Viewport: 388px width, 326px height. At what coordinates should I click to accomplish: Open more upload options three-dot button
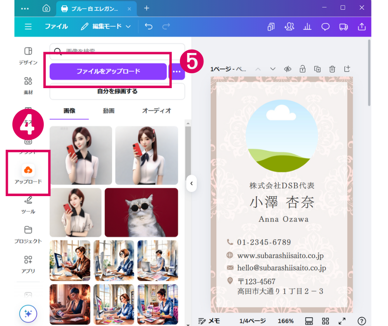pos(177,72)
